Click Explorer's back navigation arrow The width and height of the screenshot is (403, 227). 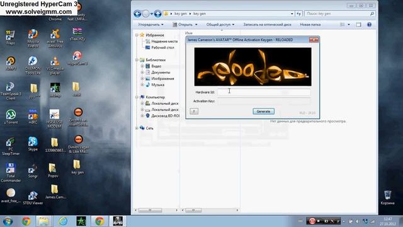tap(137, 14)
